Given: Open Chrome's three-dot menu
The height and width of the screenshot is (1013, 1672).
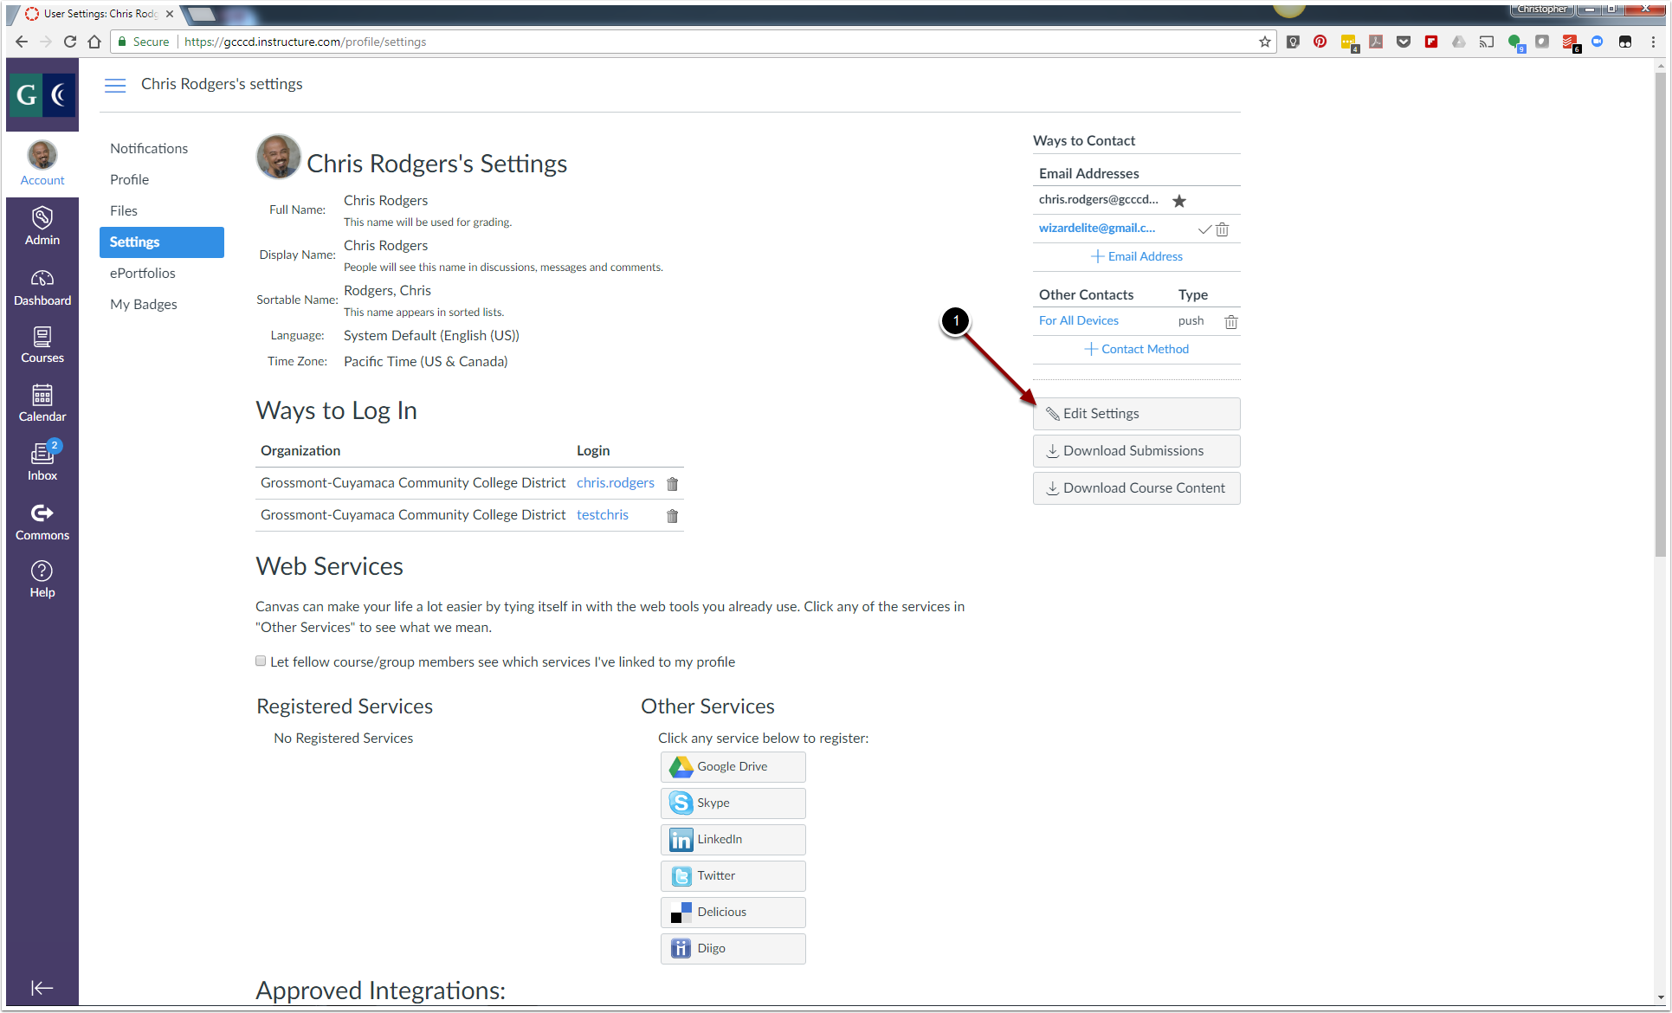Looking at the screenshot, I should coord(1652,42).
